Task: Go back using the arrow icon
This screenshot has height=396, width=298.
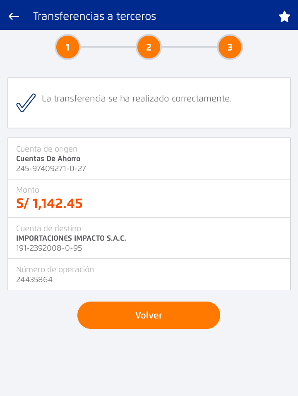Action: [14, 16]
